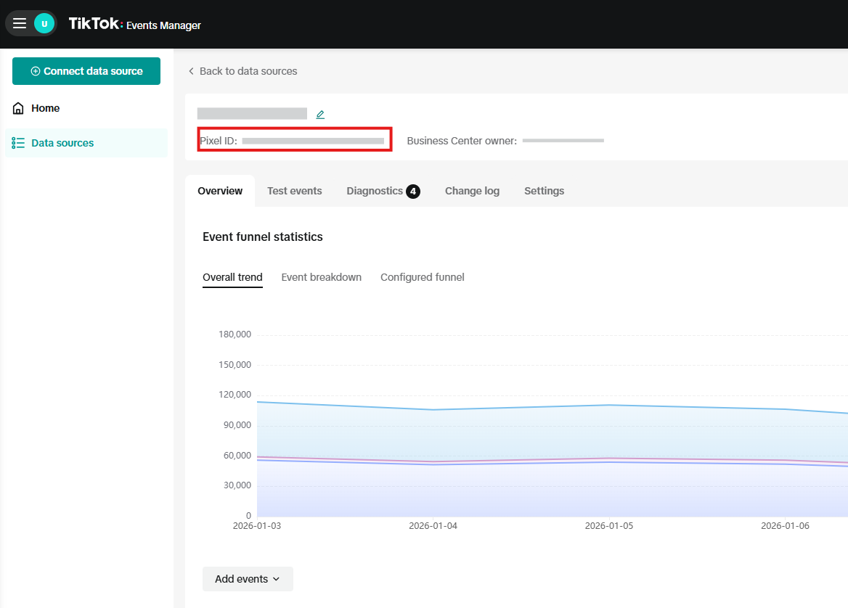848x608 pixels.
Task: Click the user avatar icon
Action: (44, 24)
